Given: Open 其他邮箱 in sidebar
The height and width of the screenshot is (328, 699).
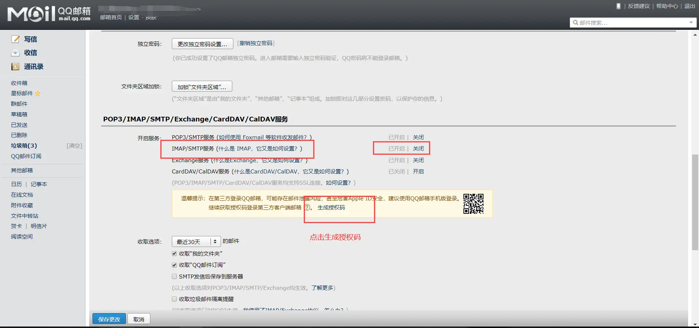Looking at the screenshot, I should point(22,170).
